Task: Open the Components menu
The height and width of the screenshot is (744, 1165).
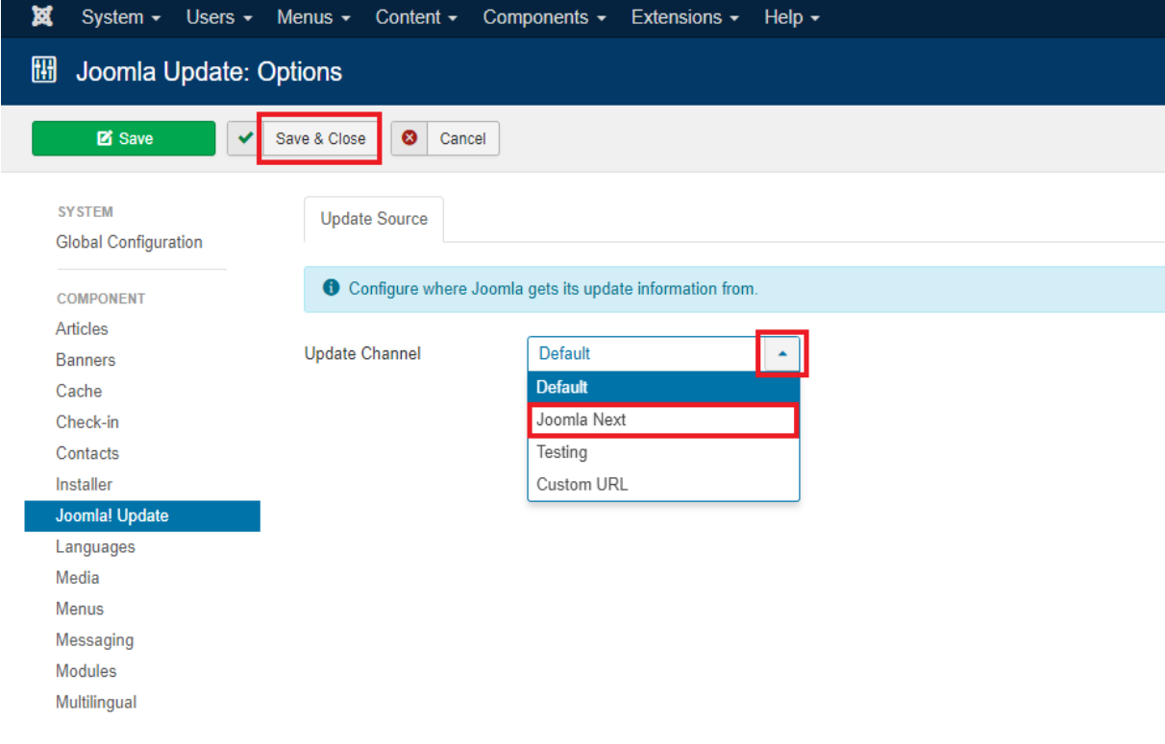Action: tap(544, 17)
